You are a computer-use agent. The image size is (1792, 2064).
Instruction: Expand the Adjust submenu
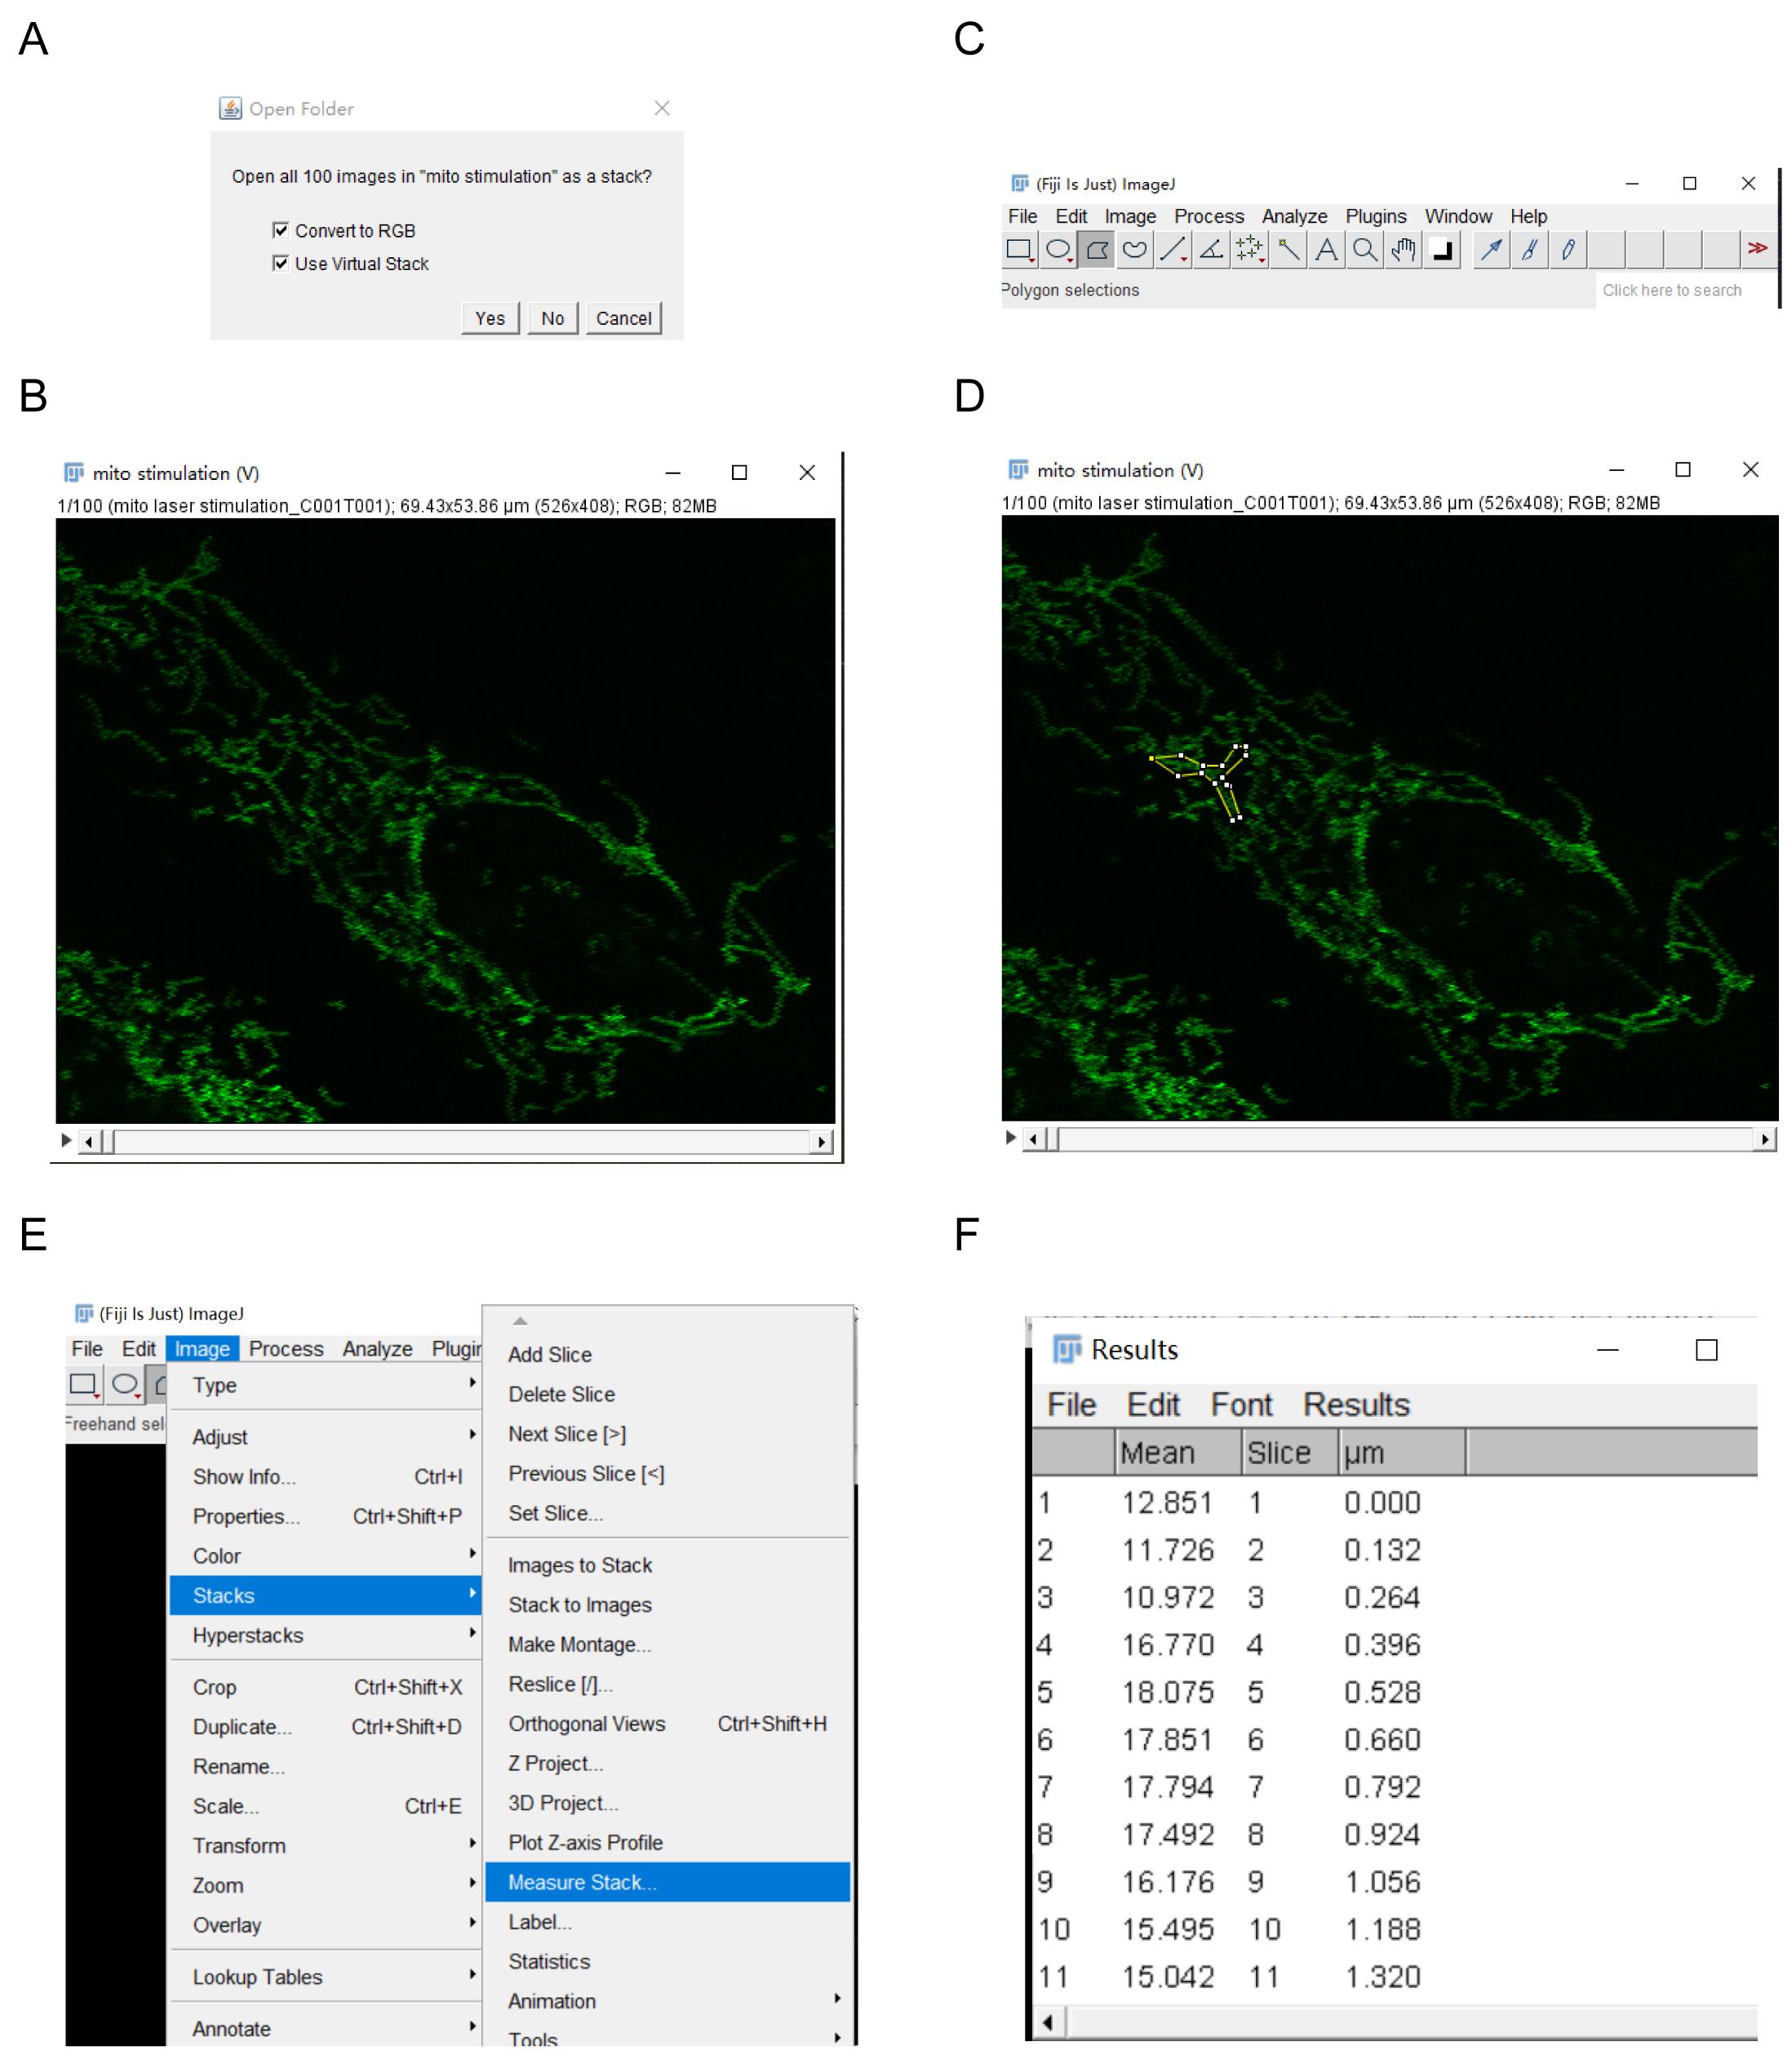pos(325,1437)
